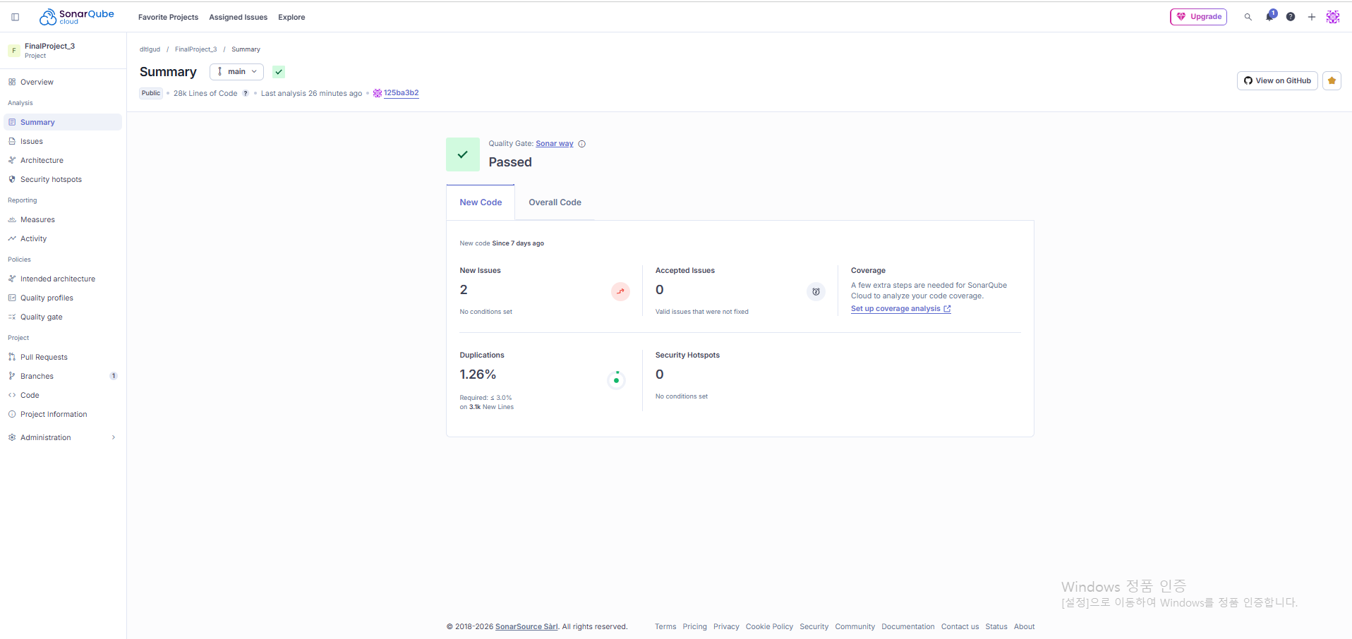The width and height of the screenshot is (1352, 639).
Task: Open Favorite Projects in top navigation
Action: [x=168, y=17]
